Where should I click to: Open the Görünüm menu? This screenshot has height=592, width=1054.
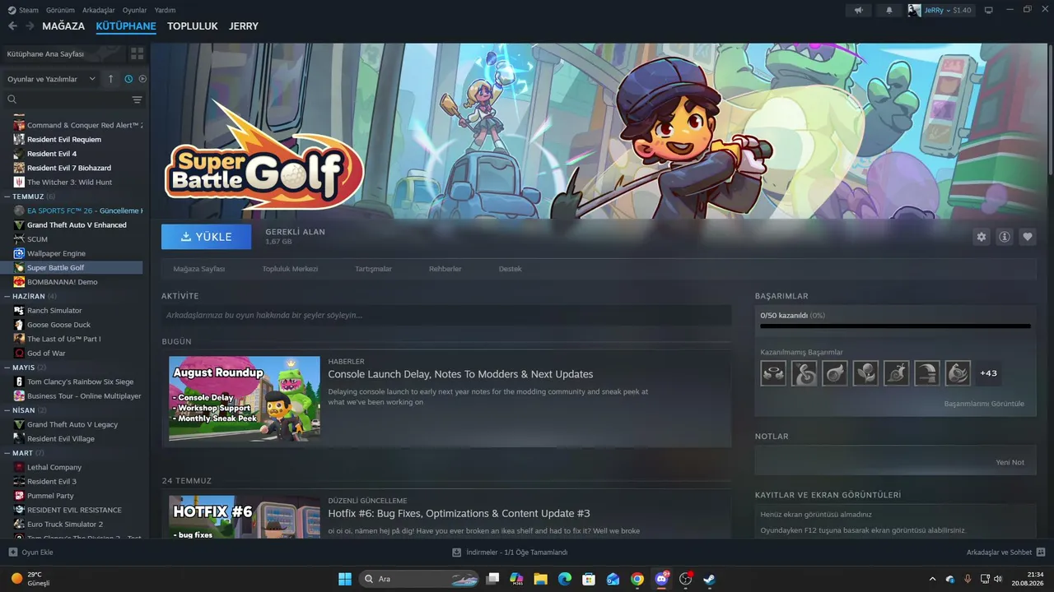coord(60,10)
